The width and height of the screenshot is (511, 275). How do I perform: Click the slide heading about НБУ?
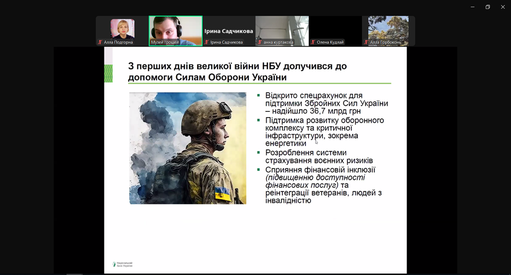pos(237,71)
